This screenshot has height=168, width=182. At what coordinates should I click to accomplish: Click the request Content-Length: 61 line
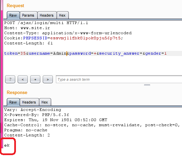coord(28,43)
